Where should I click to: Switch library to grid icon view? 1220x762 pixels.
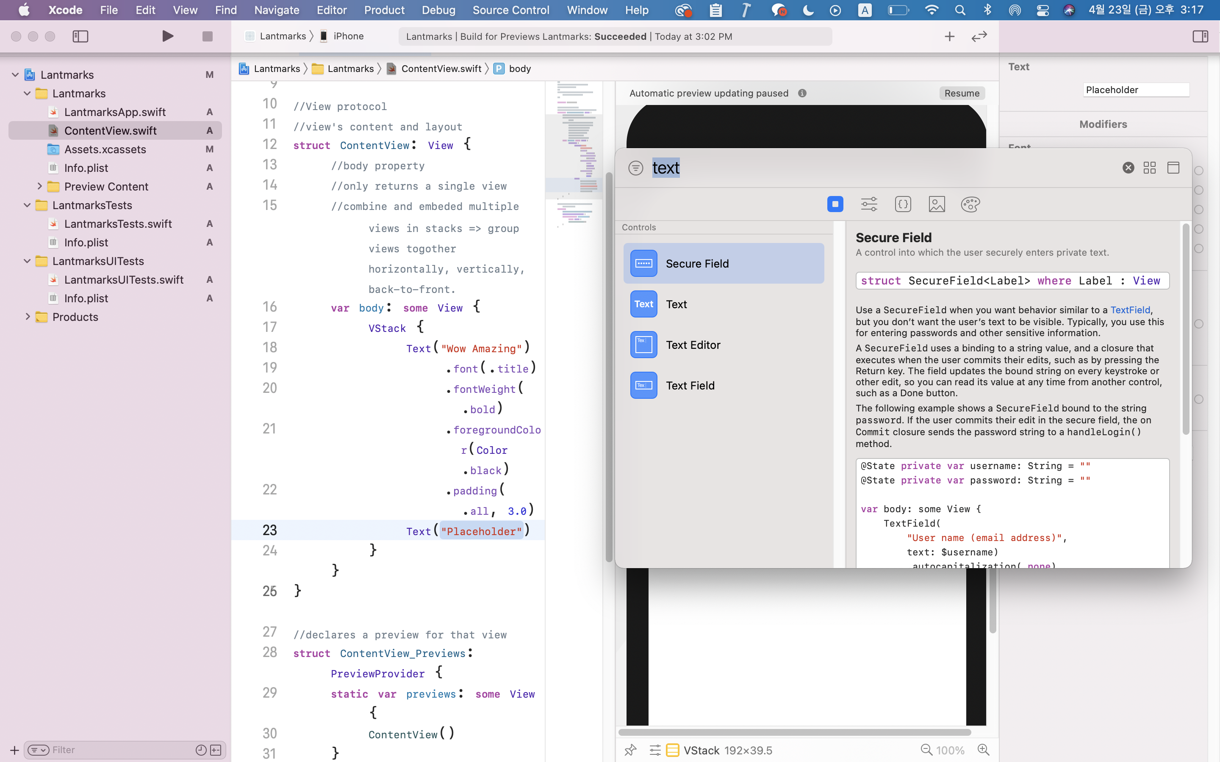tap(1149, 168)
